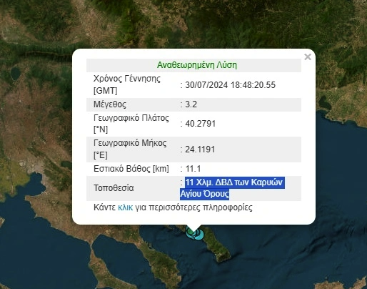Close the earthquake info popup
Image resolution: width=367 pixels, height=289 pixels.
tap(308, 57)
